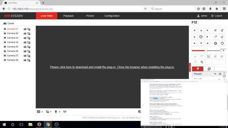Open the Picture tab

[x=90, y=16]
